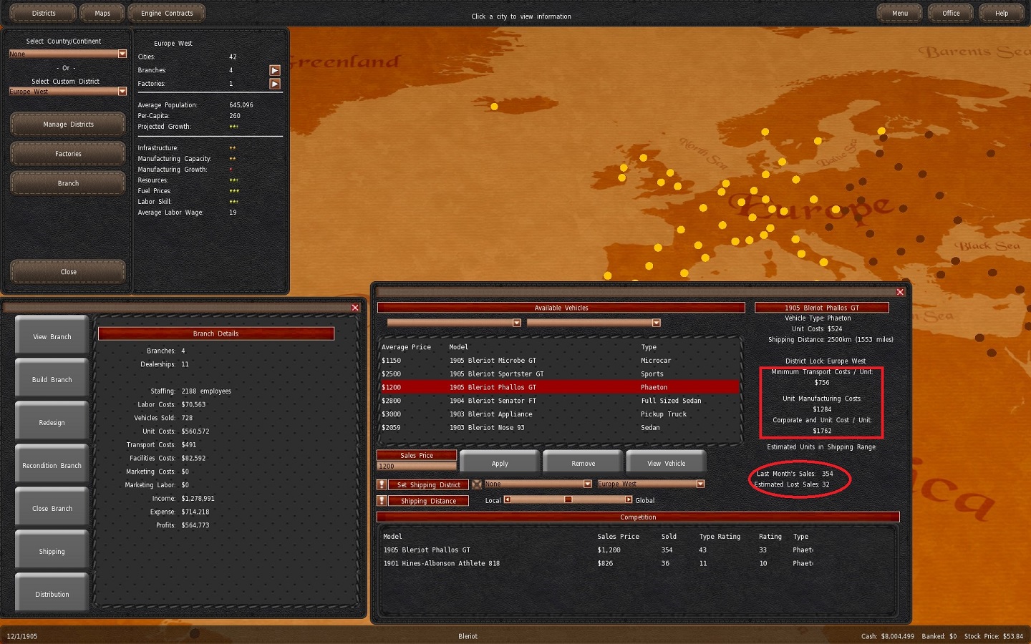1031x644 pixels.
Task: Click the arrow icon next to Branches count
Action: point(275,70)
